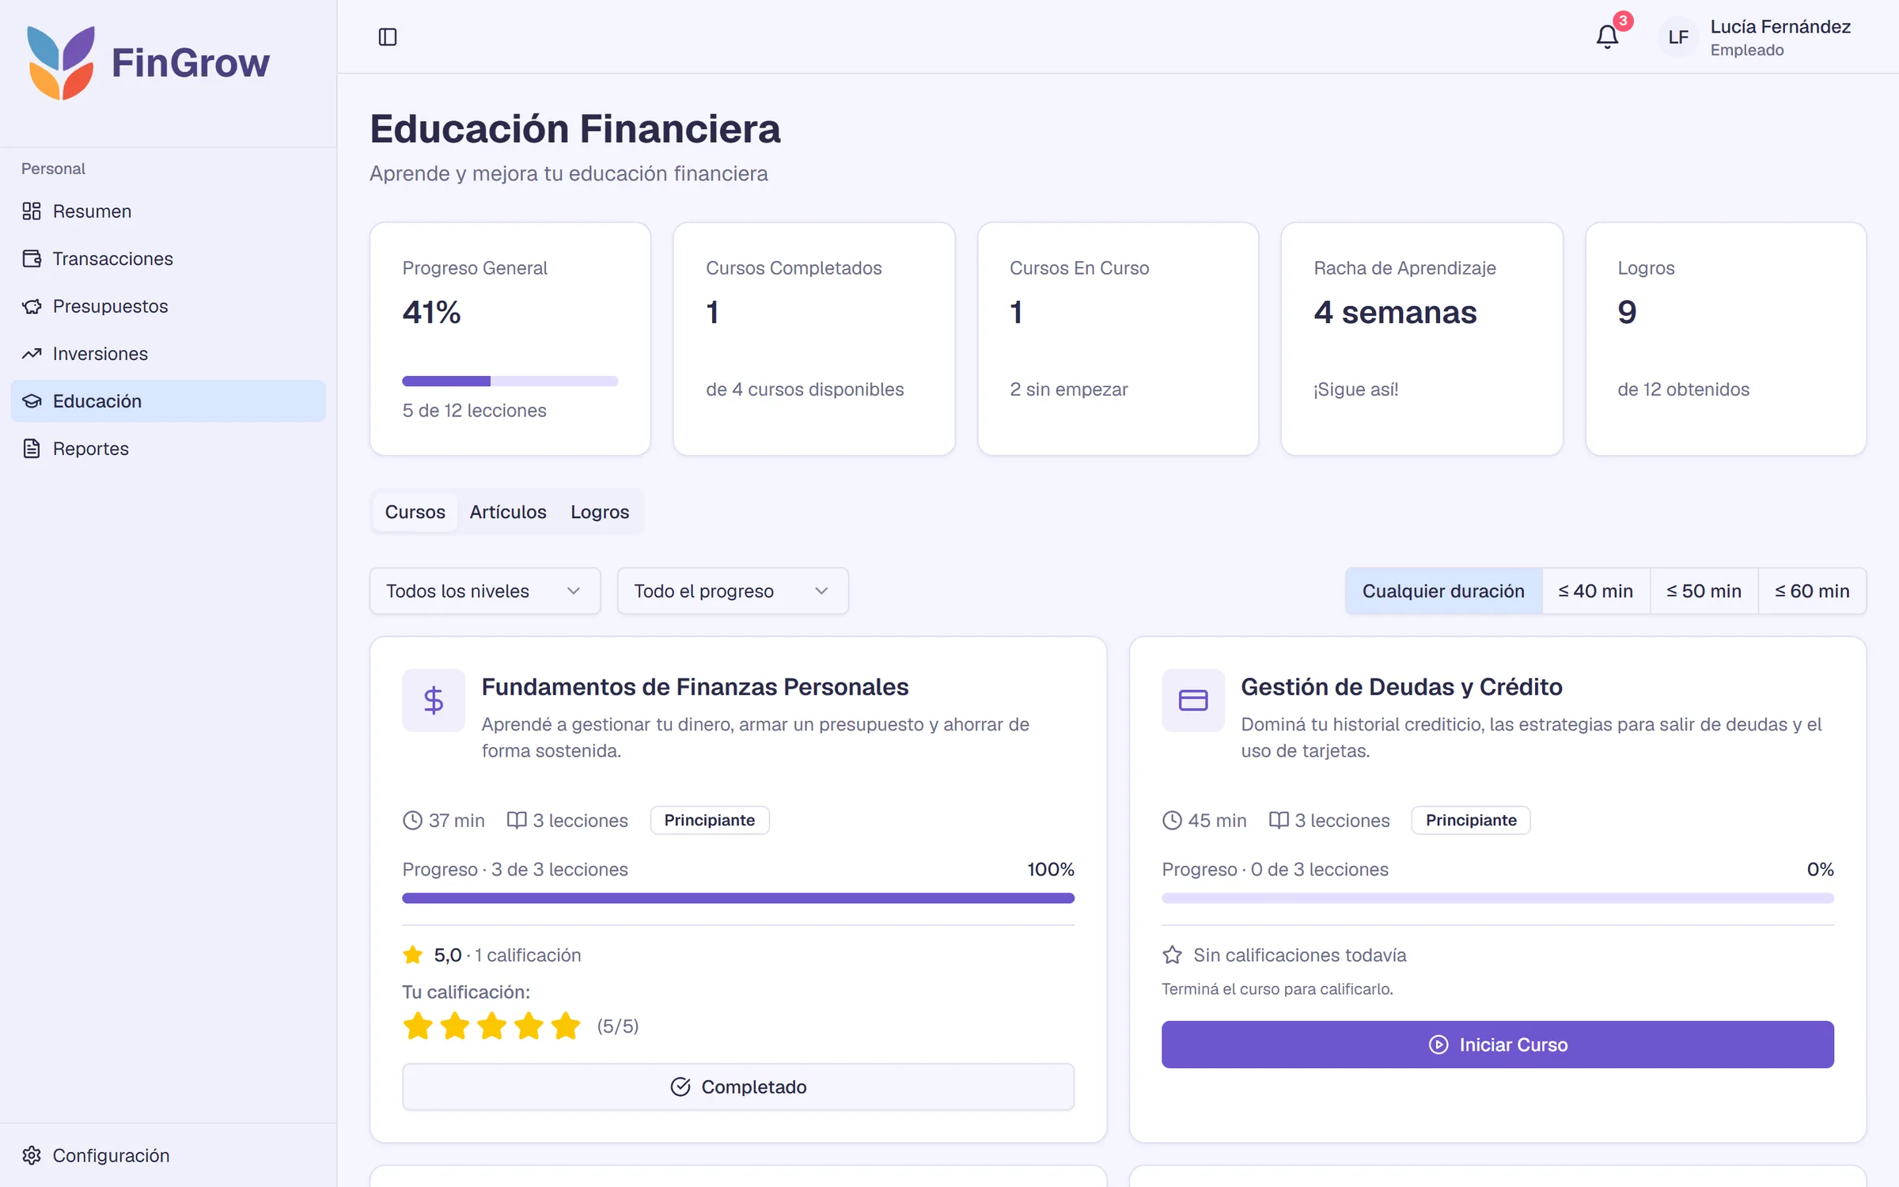Switch to the Cursos tab
The image size is (1899, 1187).
(x=415, y=512)
